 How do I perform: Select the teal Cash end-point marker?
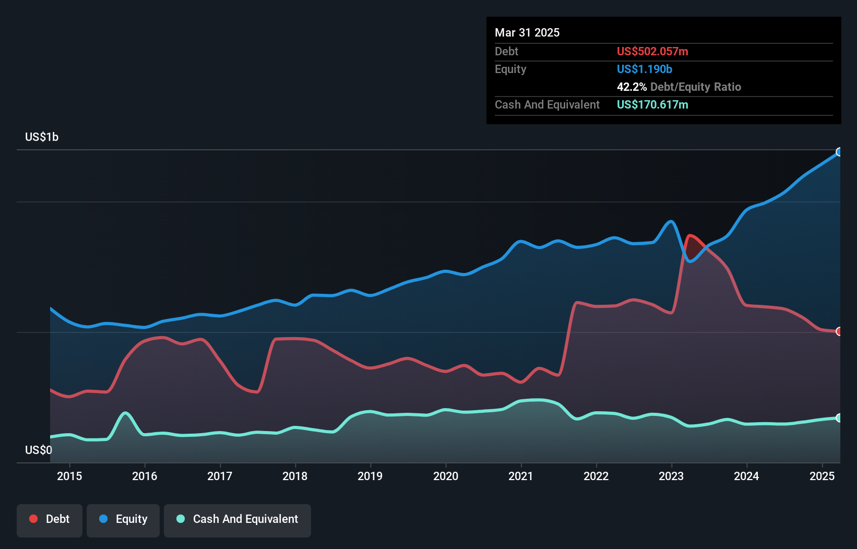(839, 418)
